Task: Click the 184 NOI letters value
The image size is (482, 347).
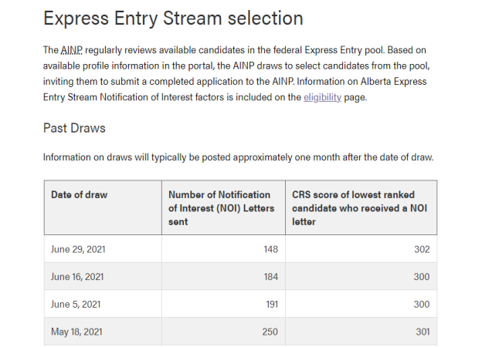Action: [x=270, y=277]
